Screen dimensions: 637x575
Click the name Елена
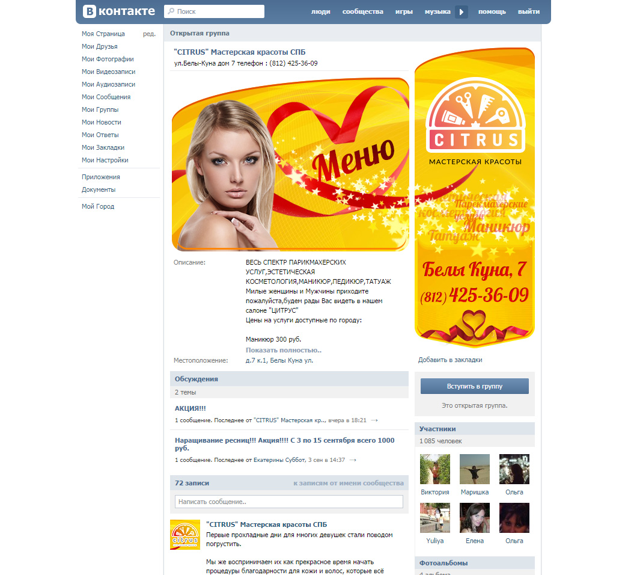pyautogui.click(x=475, y=541)
